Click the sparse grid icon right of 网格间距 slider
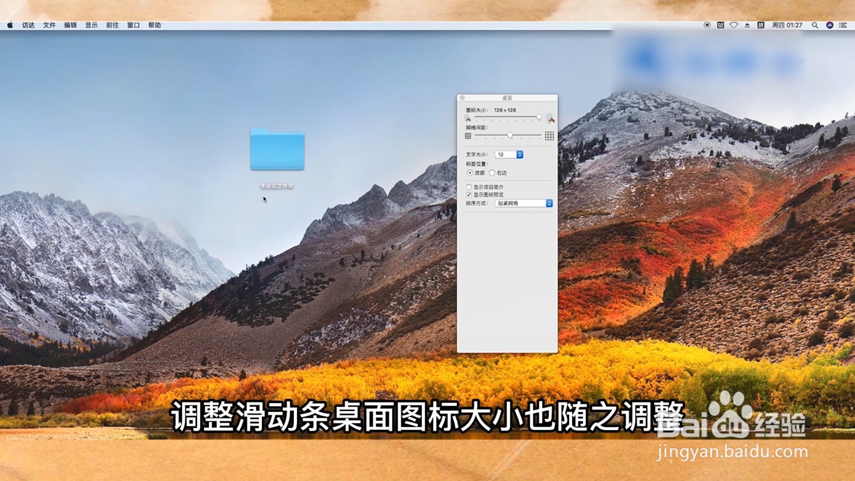Image resolution: width=855 pixels, height=481 pixels. pos(549,135)
